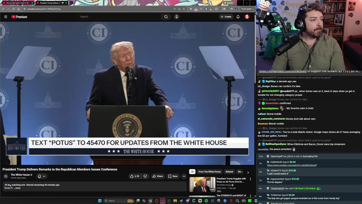
Task: Click the Create button
Action: coord(226,17)
